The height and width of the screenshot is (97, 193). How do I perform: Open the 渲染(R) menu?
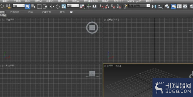coord(106,1)
